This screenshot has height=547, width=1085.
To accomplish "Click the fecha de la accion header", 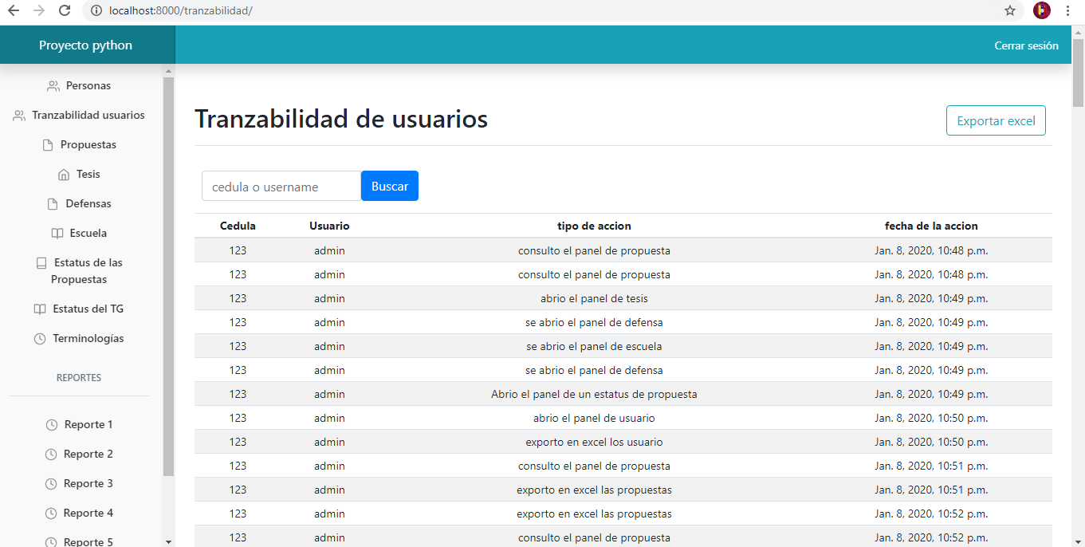I will [x=931, y=226].
